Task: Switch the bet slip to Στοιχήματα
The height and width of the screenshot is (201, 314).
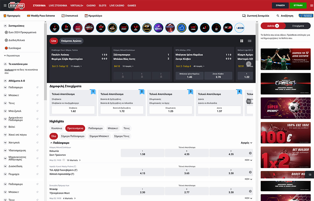Action: point(298,26)
